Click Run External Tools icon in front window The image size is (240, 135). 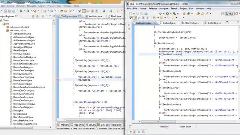pyautogui.click(x=174, y=13)
